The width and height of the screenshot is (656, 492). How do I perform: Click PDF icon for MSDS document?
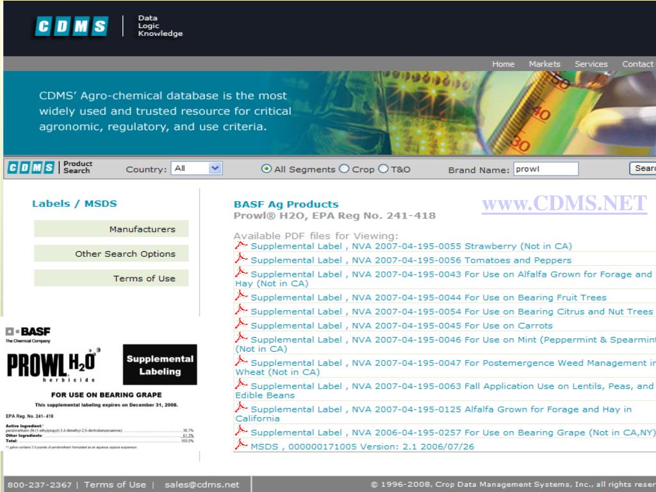241,446
